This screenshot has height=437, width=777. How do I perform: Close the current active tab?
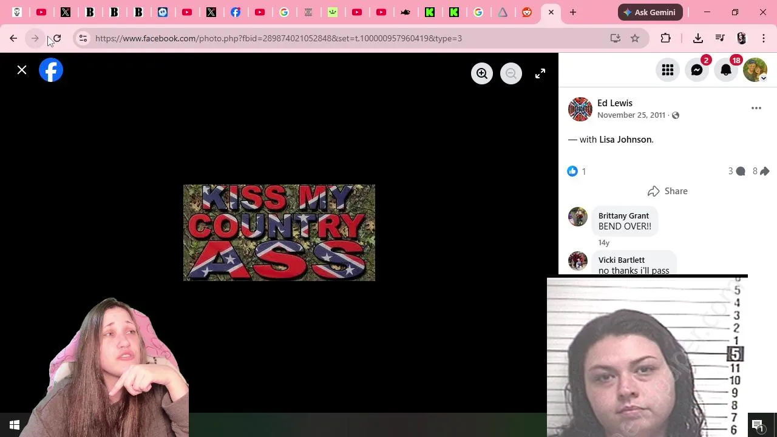point(551,12)
